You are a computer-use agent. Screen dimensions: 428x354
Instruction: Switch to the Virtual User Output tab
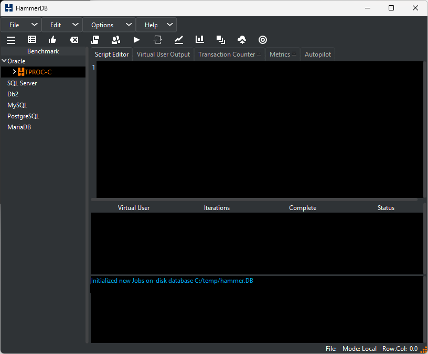(x=163, y=54)
